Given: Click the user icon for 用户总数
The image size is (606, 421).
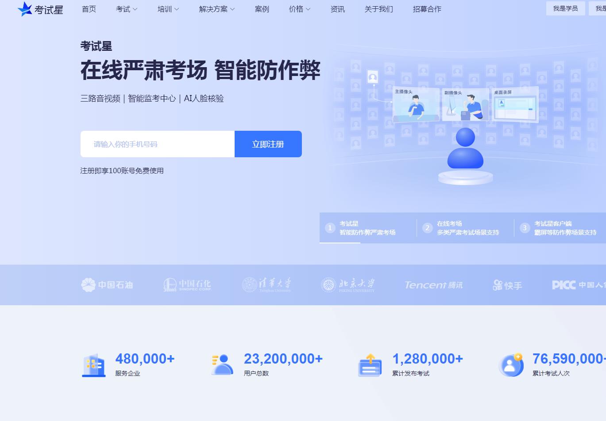Looking at the screenshot, I should pyautogui.click(x=222, y=365).
